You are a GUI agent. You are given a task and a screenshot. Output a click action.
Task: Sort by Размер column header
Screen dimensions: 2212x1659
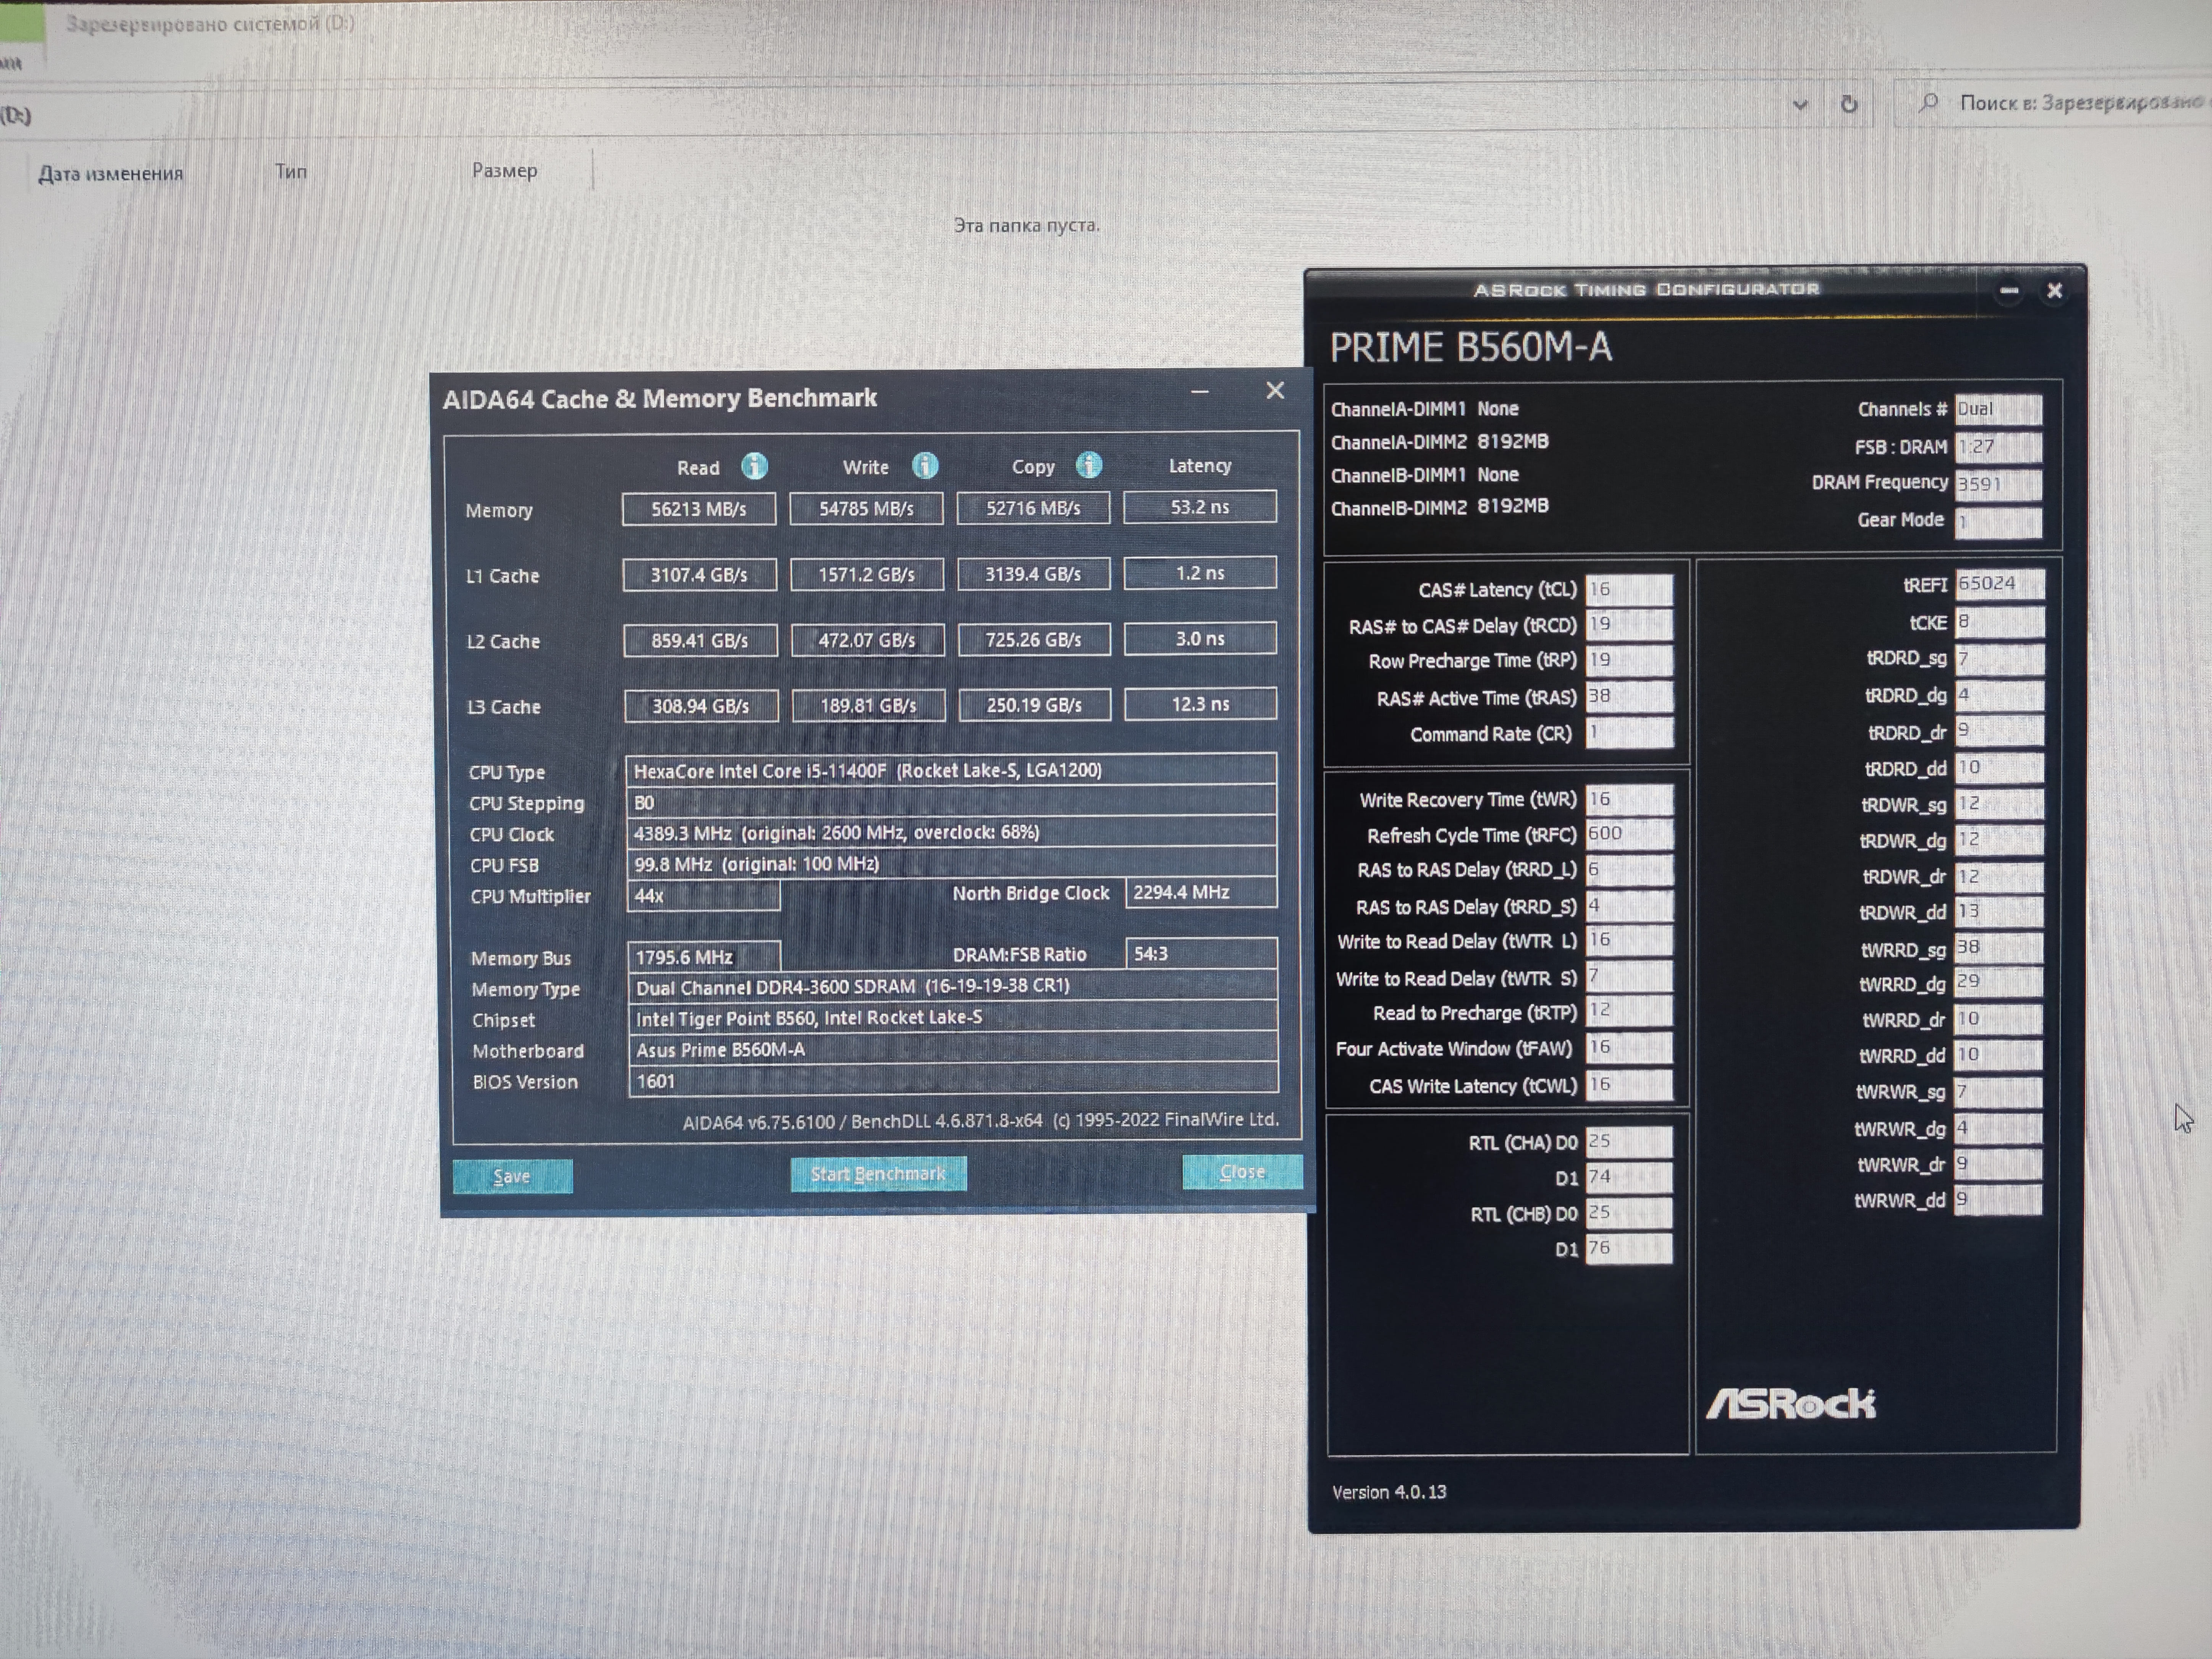[x=504, y=171]
